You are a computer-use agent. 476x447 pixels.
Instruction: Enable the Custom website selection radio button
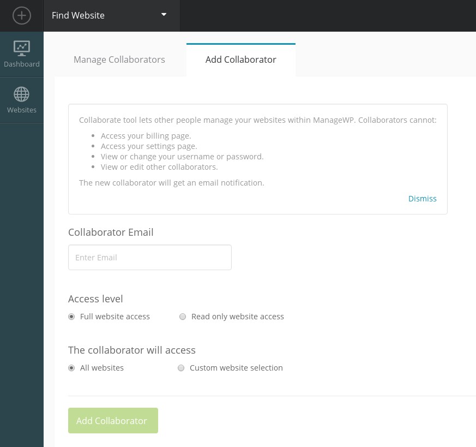tap(181, 368)
